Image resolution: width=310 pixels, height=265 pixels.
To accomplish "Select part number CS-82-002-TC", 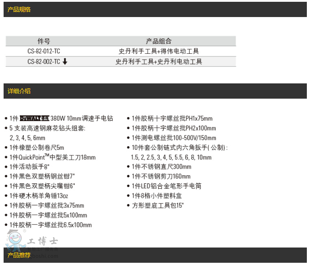I will pos(43,62).
